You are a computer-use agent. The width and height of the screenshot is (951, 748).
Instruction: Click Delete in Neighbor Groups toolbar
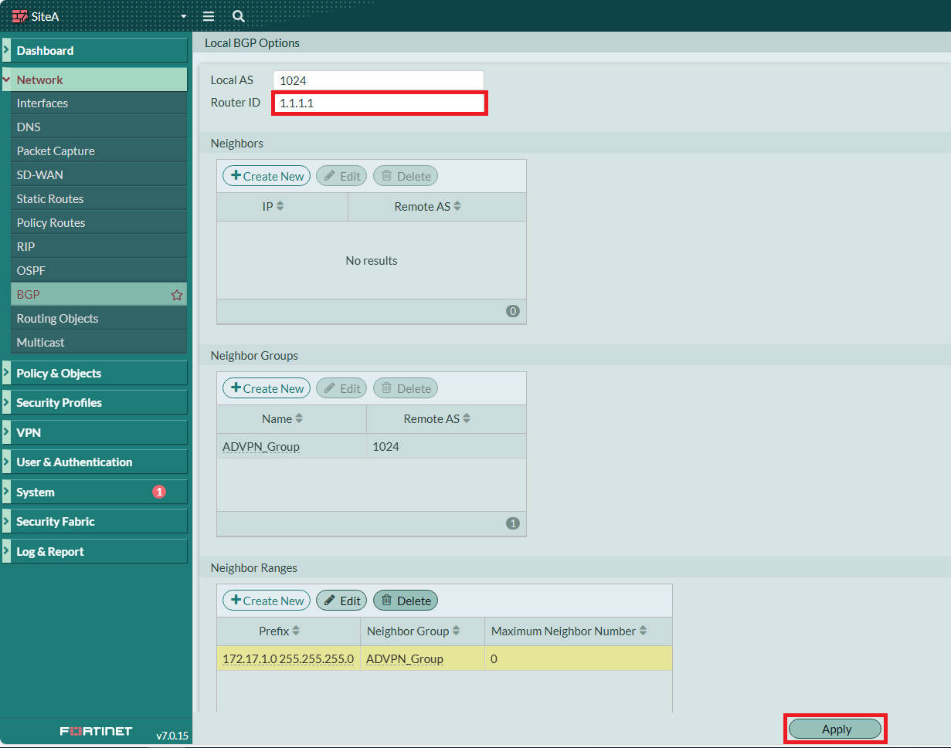(406, 388)
